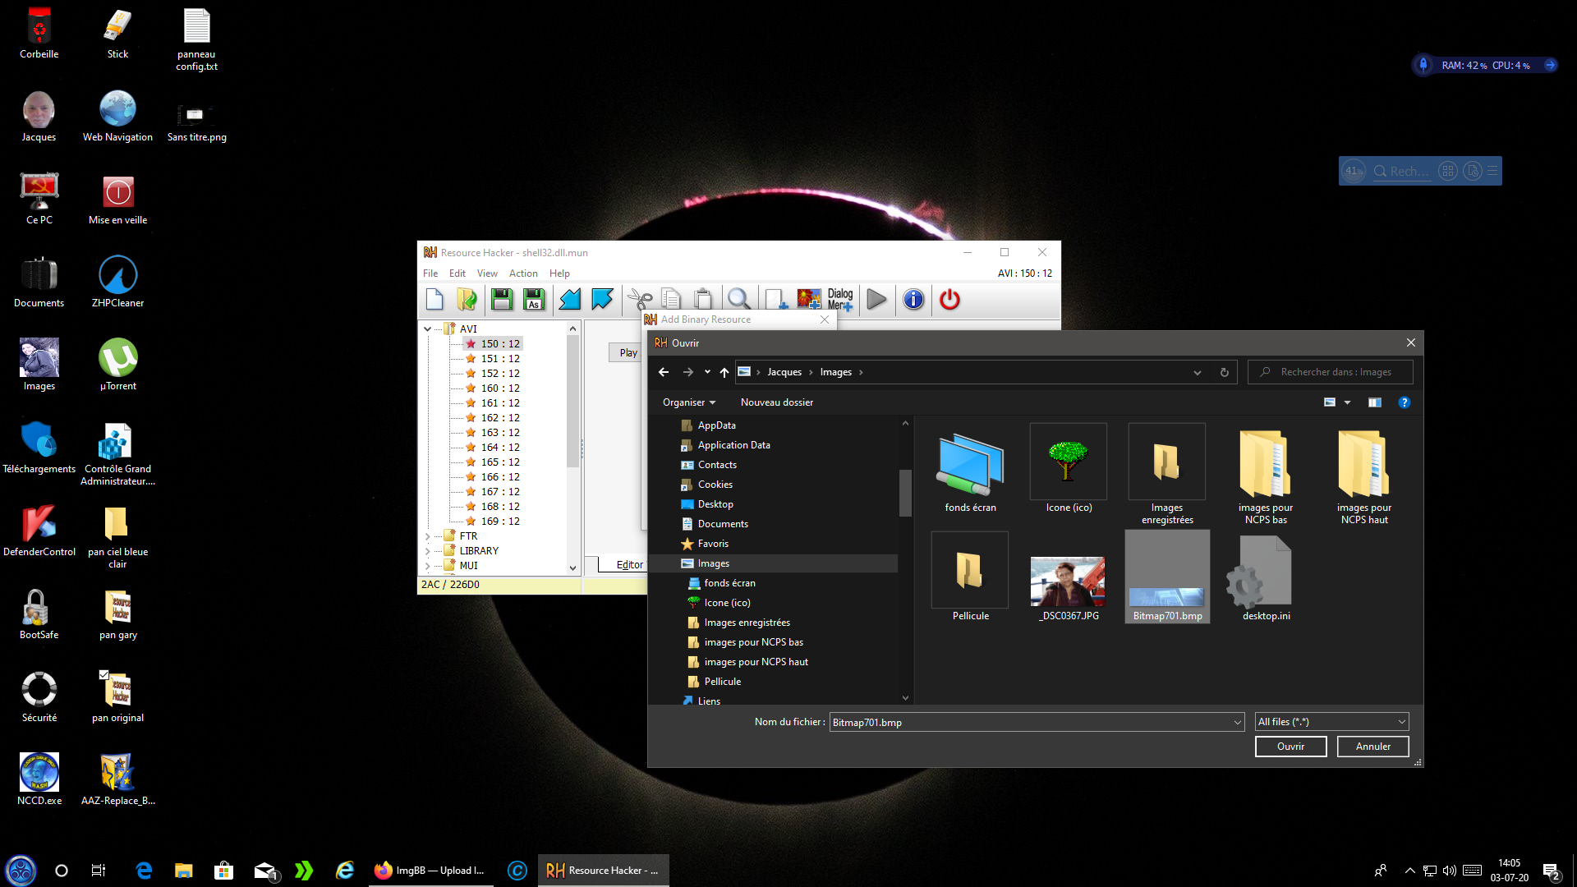Select the _DSC0367.JPG thumbnail
Image resolution: width=1577 pixels, height=887 pixels.
click(1068, 581)
